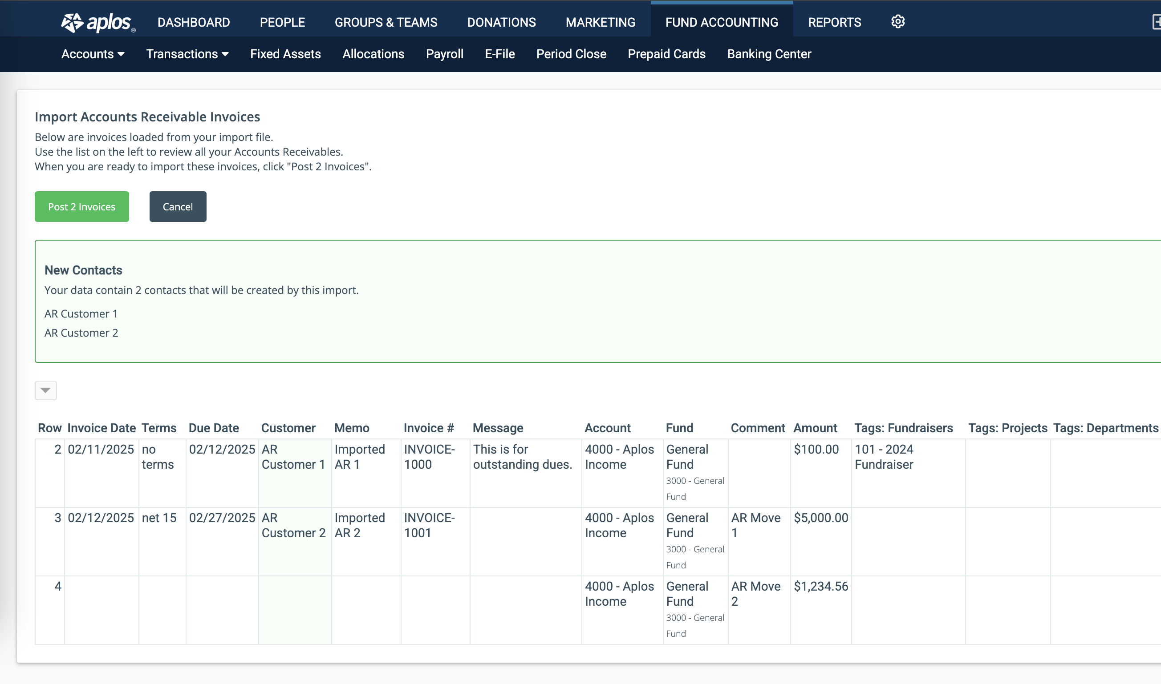Switch to Groups & Teams tab

(386, 22)
